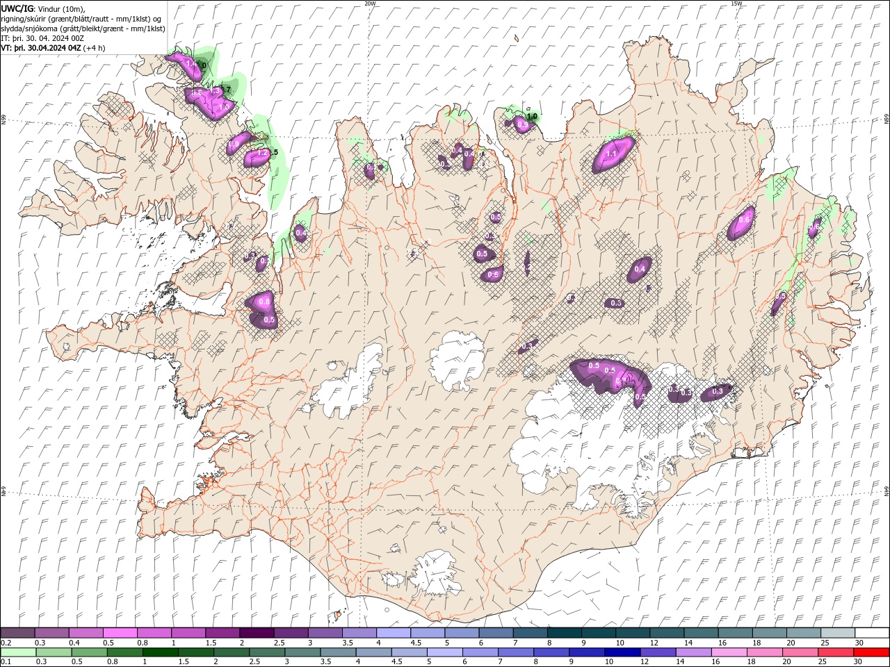Image resolution: width=890 pixels, height=667 pixels.
Task: Select the light pink bottom-row swatch labeled 16
Action: 728,652
